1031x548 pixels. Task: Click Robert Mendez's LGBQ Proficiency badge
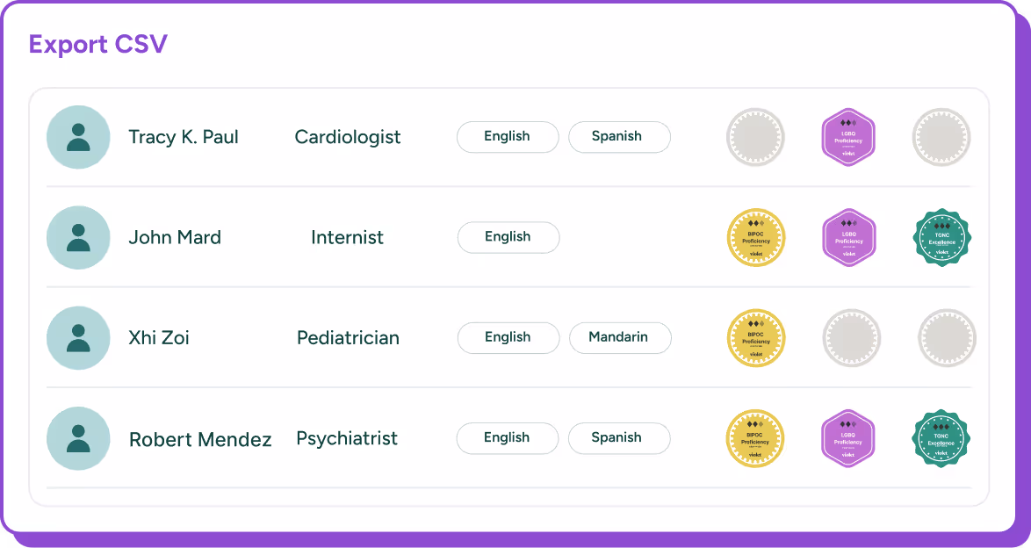(848, 438)
